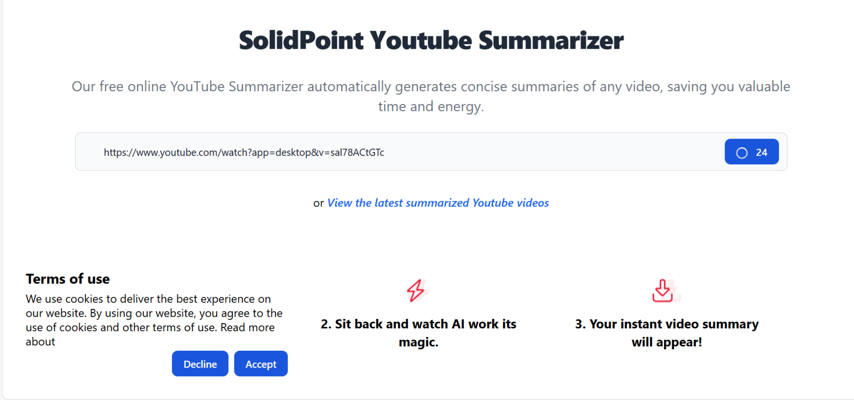
Task: Click the red lightning bolt icon
Action: click(x=417, y=290)
